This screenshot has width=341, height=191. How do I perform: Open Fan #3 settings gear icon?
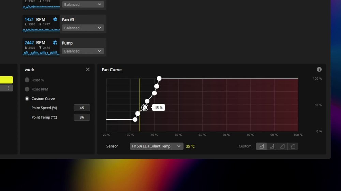point(55,19)
